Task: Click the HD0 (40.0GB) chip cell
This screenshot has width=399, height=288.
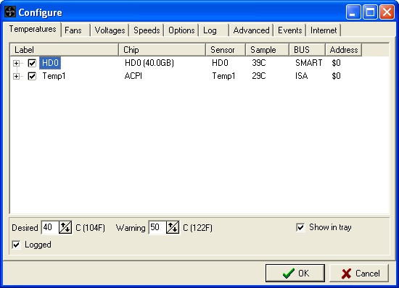Action: [x=149, y=63]
